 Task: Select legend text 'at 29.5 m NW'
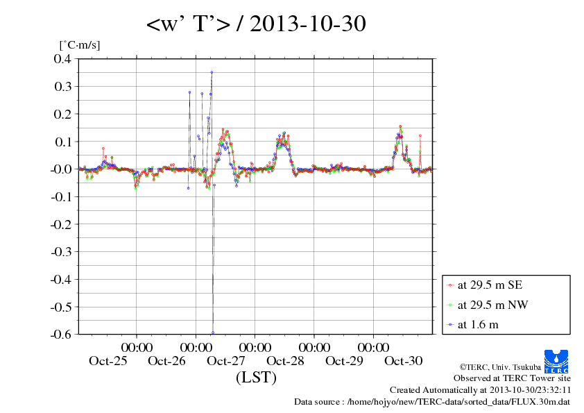pos(492,305)
